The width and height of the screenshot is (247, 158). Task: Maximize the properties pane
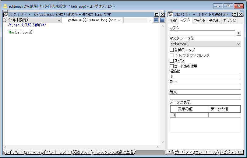point(235,15)
